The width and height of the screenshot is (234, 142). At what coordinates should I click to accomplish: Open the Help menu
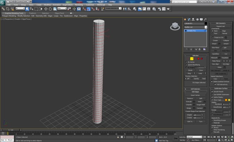pos(110,5)
